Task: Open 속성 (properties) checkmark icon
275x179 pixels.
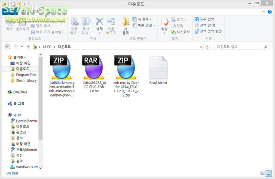Action: (x=165, y=22)
